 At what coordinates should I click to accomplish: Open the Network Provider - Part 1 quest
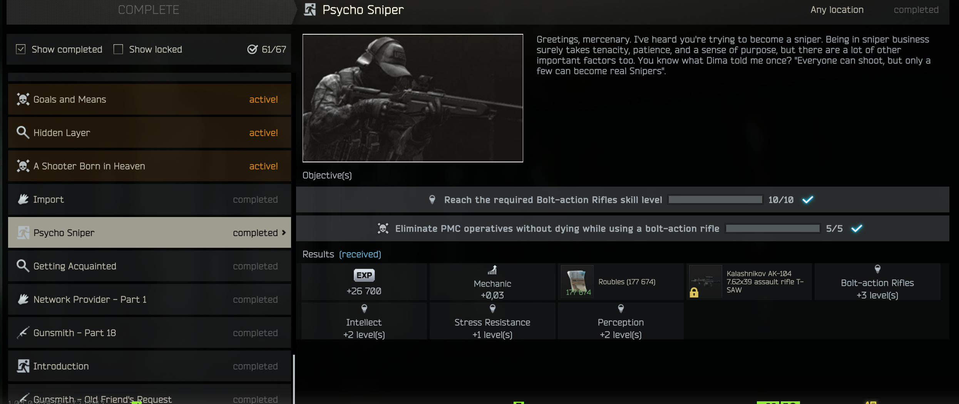(149, 299)
